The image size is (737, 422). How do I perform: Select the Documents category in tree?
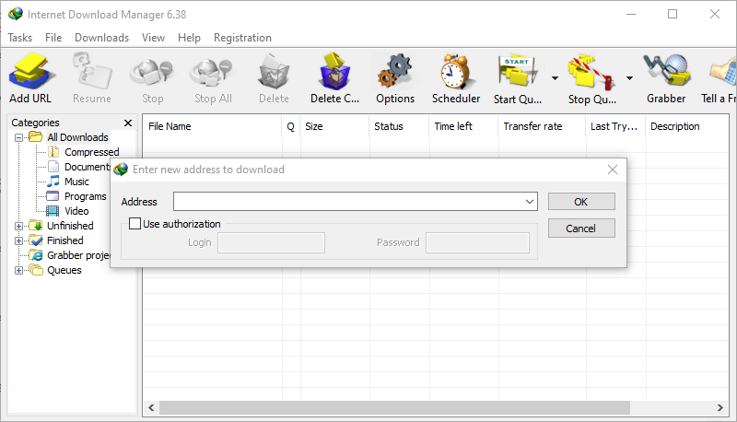point(87,167)
